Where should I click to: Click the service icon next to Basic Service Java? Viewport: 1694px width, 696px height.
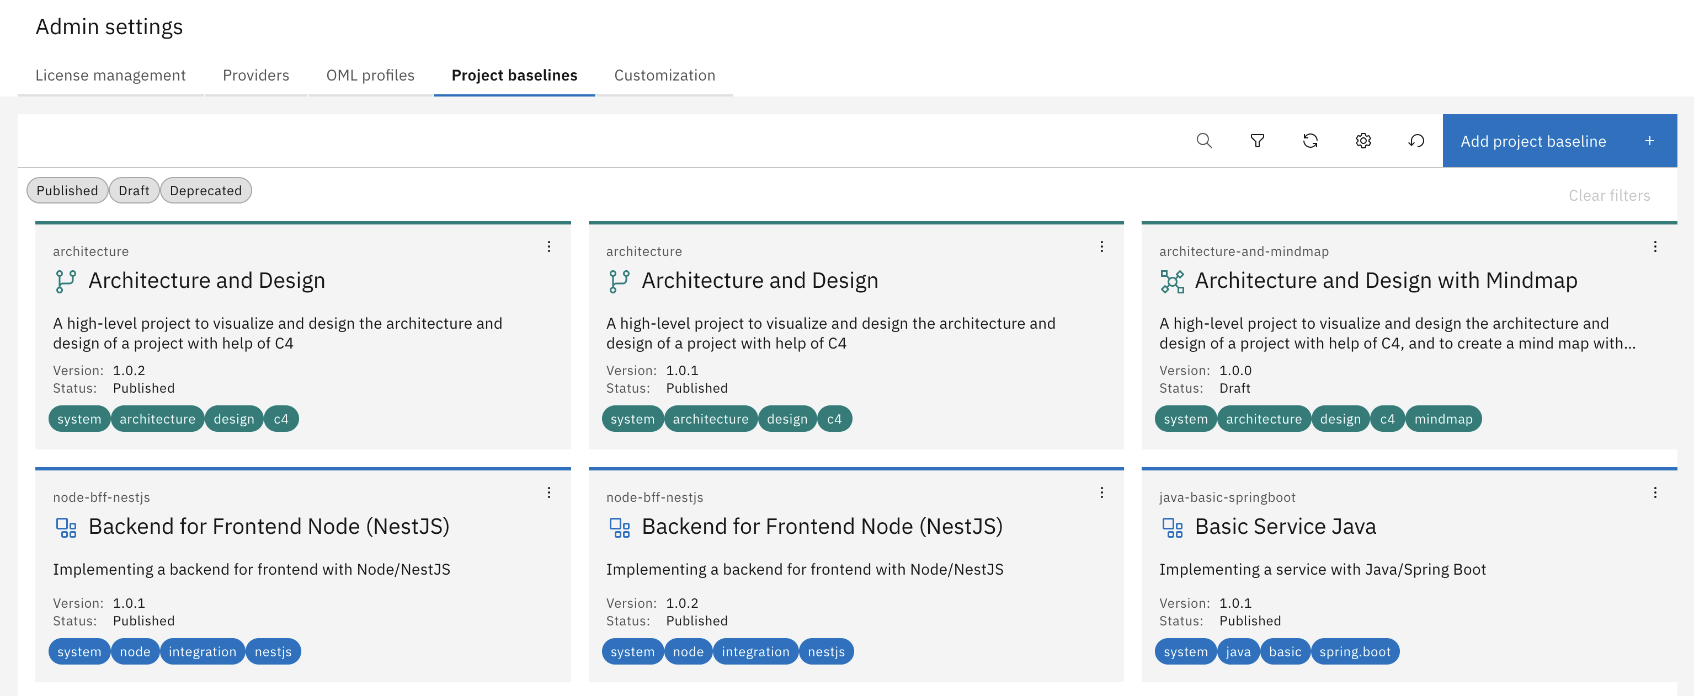[1172, 527]
